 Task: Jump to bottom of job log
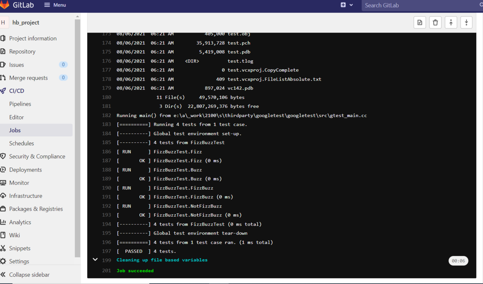pyautogui.click(x=466, y=23)
